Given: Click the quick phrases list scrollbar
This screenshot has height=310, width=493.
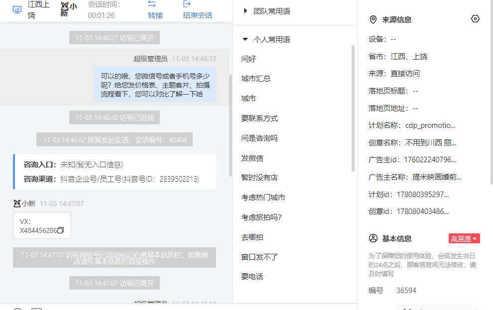Looking at the screenshot, I should [353, 108].
